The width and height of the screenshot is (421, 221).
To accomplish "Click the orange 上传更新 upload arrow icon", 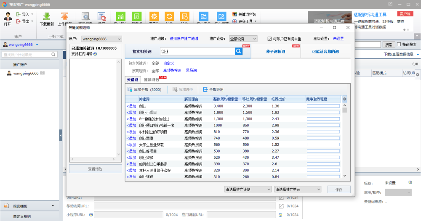I will 64,16.
